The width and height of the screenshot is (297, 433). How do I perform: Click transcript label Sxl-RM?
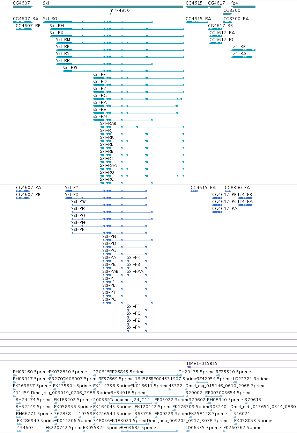pyautogui.click(x=63, y=40)
